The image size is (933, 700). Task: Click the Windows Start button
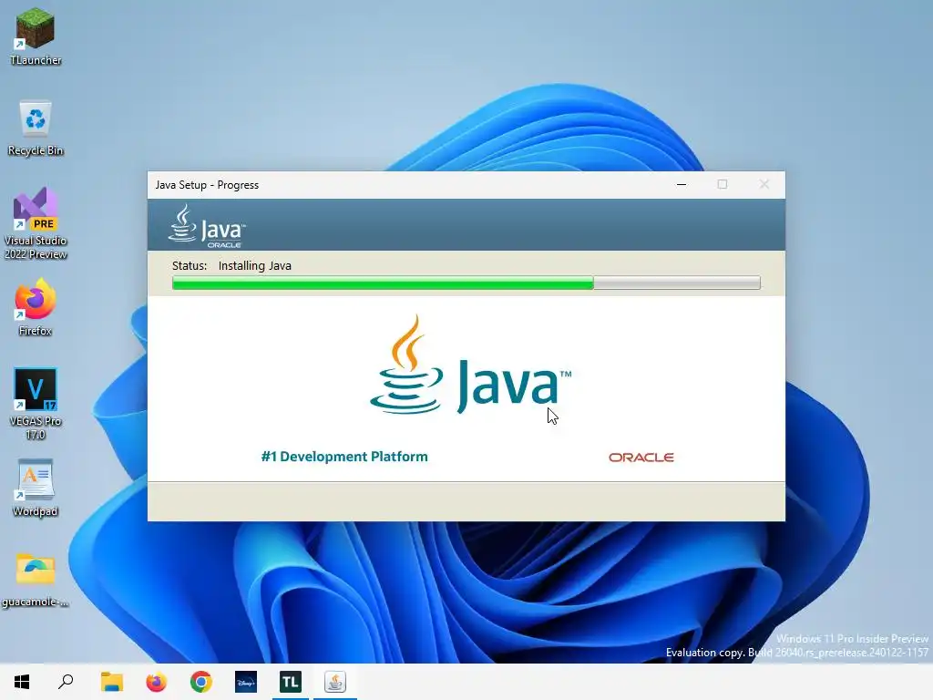(x=22, y=682)
